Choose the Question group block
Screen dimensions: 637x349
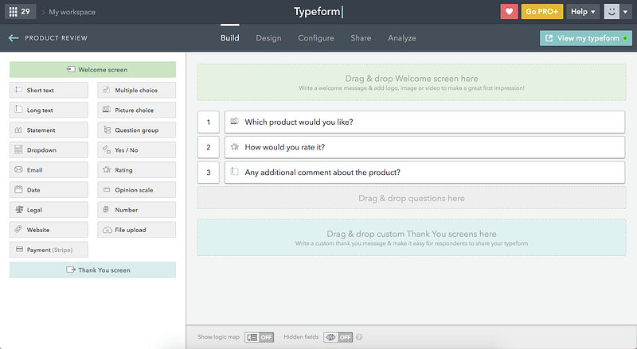pos(136,130)
